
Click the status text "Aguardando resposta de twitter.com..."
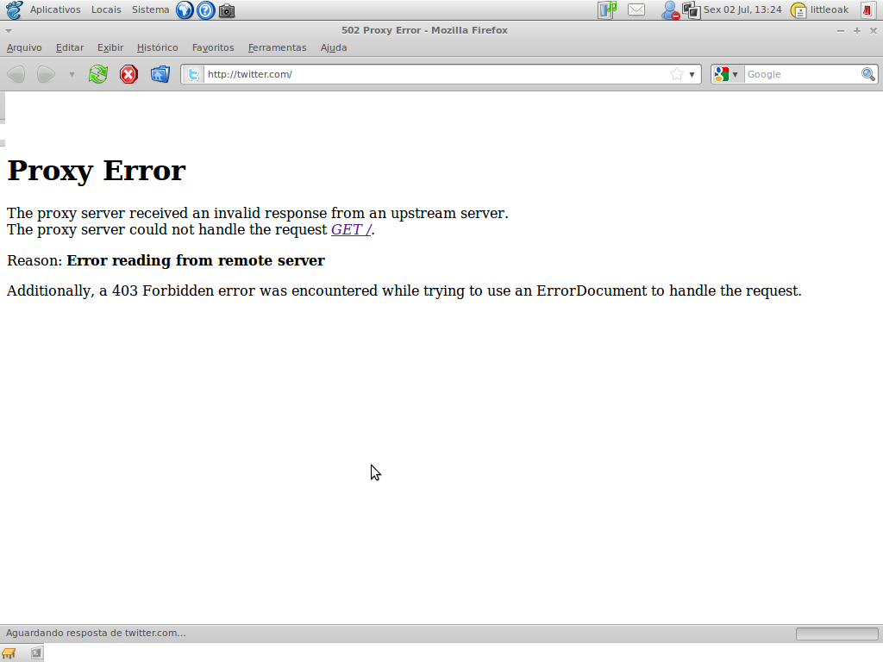[x=96, y=634]
